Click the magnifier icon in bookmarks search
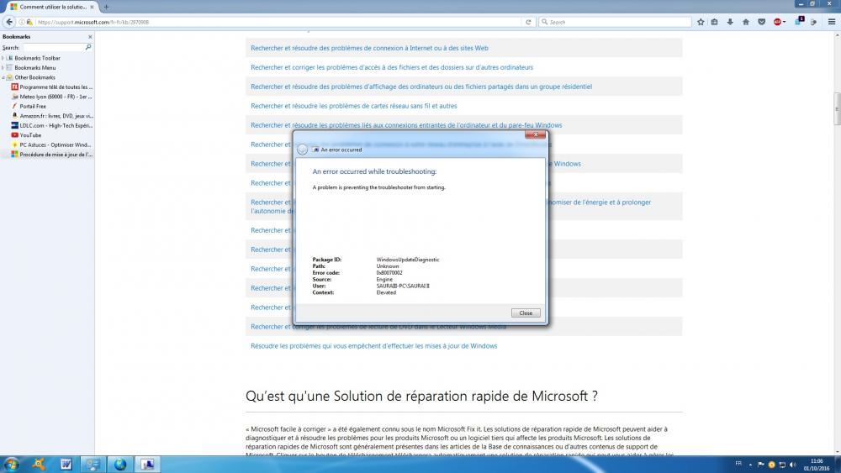841x473 pixels. (x=88, y=47)
